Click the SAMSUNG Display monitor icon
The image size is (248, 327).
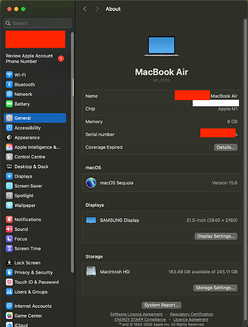[91, 220]
